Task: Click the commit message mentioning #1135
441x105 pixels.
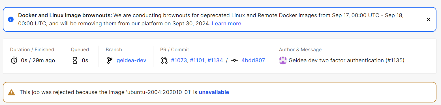Action: pos(346,60)
